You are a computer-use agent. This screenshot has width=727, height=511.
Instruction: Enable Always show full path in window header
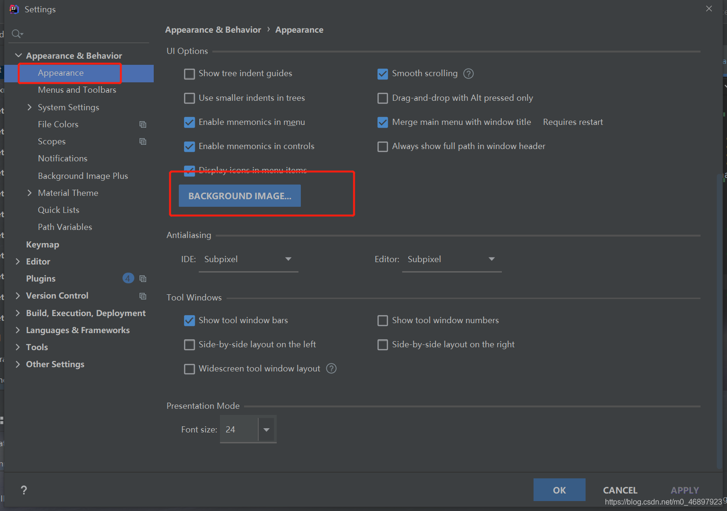(x=383, y=146)
